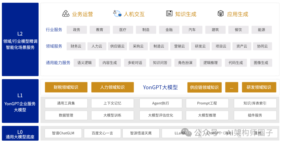
Task: Choose the 建筑 industry box
Action: coord(215,30)
